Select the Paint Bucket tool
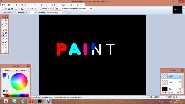The width and height of the screenshot is (185, 104). coord(3,33)
